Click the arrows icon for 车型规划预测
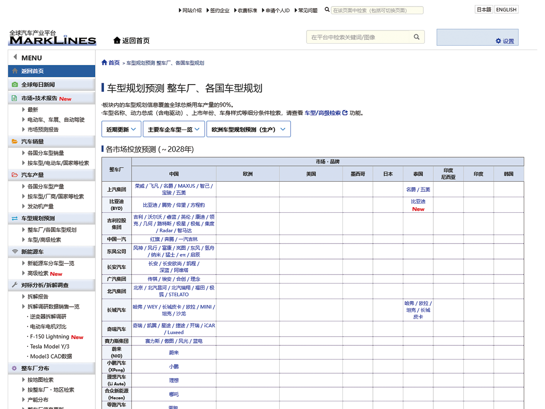 pos(15,218)
